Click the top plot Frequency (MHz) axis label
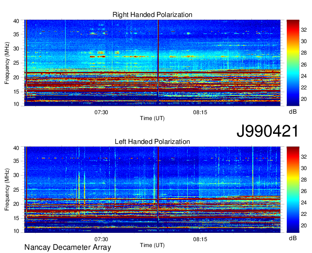This screenshot has height=253, width=312. tap(7, 63)
